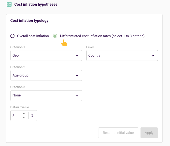Click the Differentiated cost inflation rates label text
The image size is (170, 146).
click(102, 36)
